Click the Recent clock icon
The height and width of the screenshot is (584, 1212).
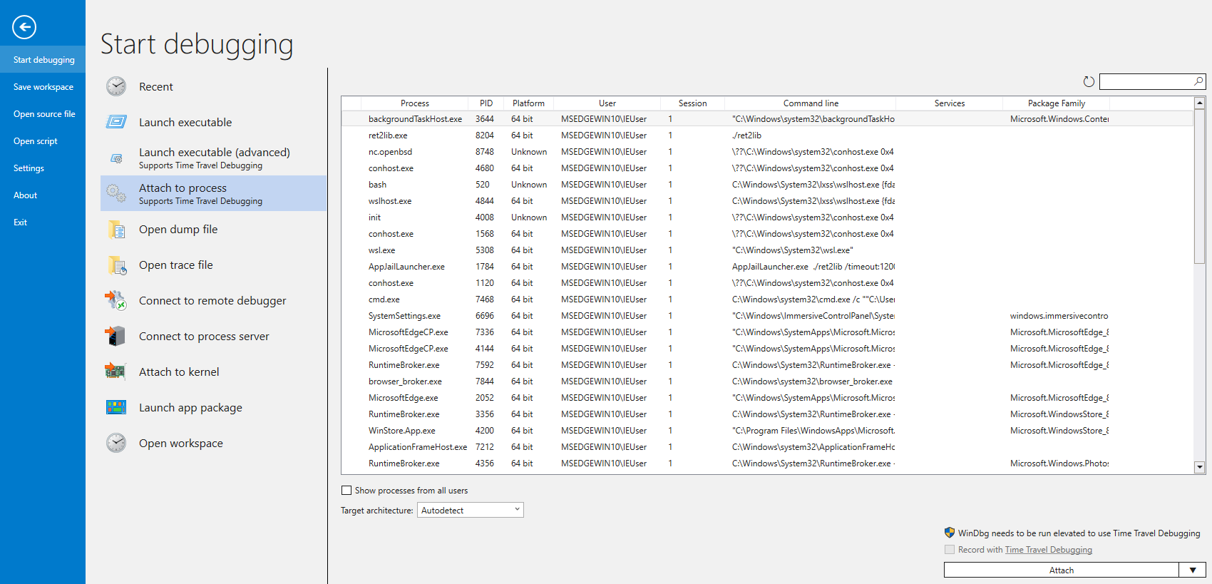[x=116, y=86]
